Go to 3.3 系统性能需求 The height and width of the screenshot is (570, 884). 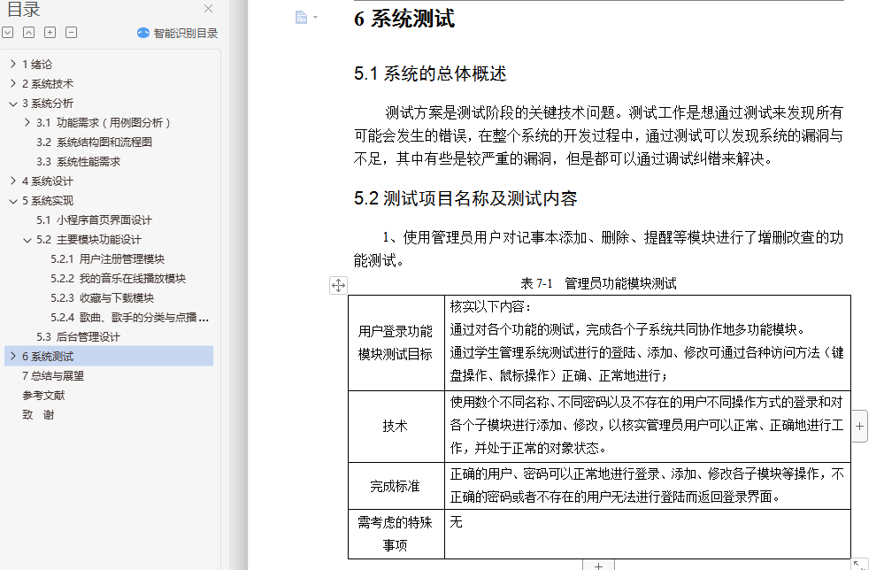tap(79, 162)
